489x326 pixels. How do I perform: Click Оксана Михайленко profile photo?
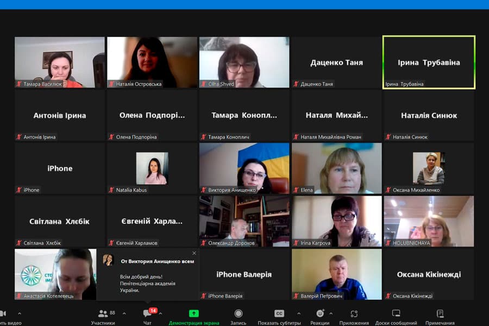pos(429,168)
